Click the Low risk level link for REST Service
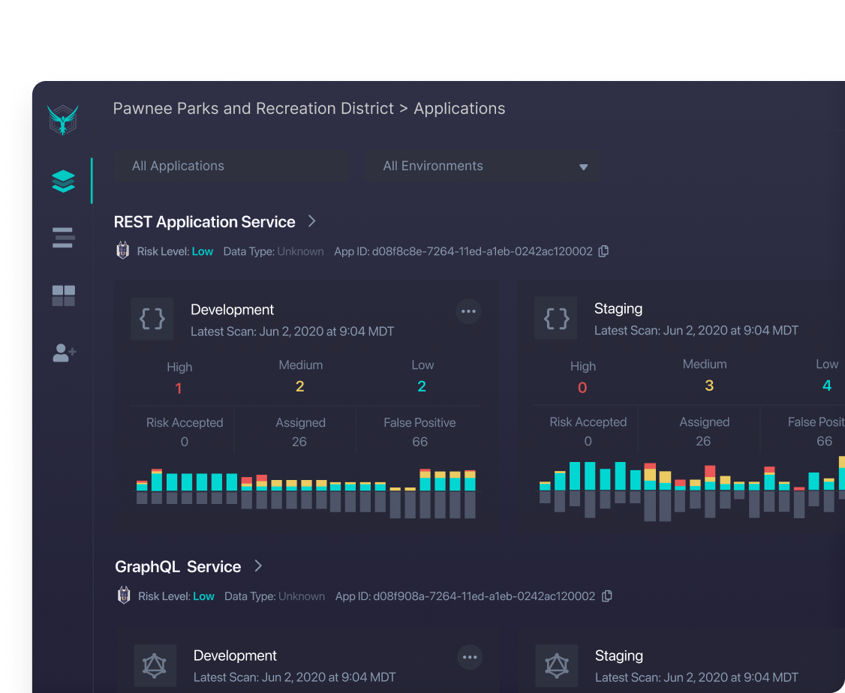 pyautogui.click(x=203, y=251)
